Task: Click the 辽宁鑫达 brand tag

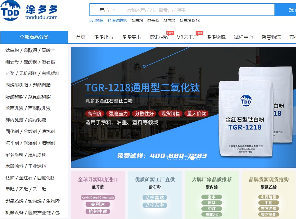Action: (x=155, y=198)
